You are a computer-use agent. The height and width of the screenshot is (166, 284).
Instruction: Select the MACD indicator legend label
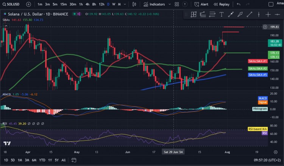point(6,94)
